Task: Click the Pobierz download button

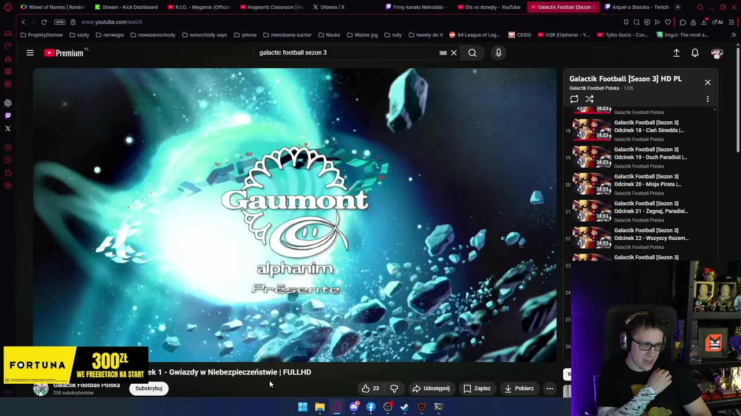Action: [x=519, y=388]
